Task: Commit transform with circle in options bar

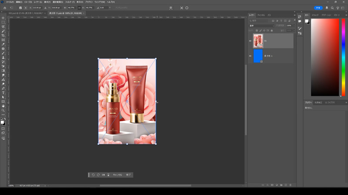Action: [x=187, y=8]
